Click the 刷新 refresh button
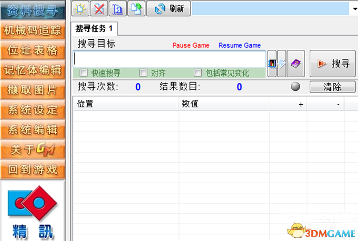 click(x=168, y=9)
